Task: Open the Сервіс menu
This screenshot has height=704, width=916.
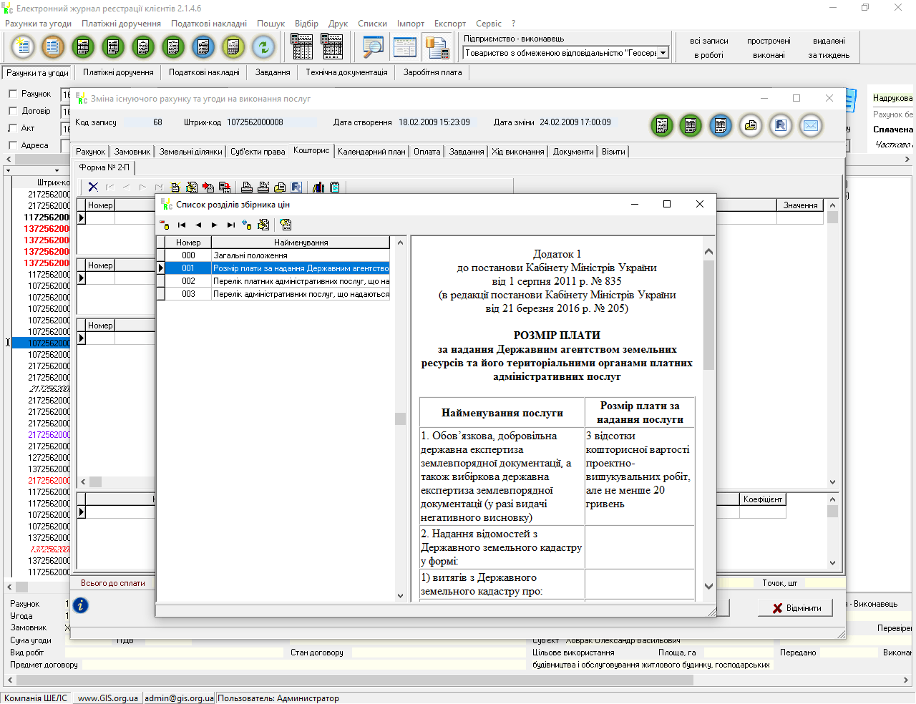Action: click(x=489, y=24)
